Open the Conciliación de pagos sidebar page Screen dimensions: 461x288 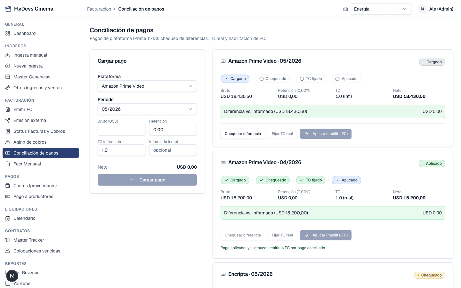pos(41,153)
